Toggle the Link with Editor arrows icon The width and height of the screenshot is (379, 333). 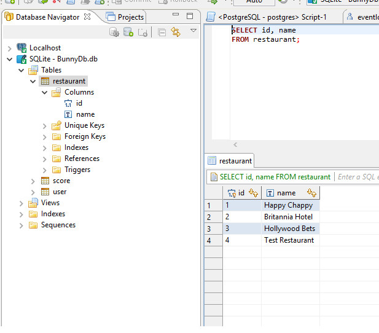coord(176,32)
